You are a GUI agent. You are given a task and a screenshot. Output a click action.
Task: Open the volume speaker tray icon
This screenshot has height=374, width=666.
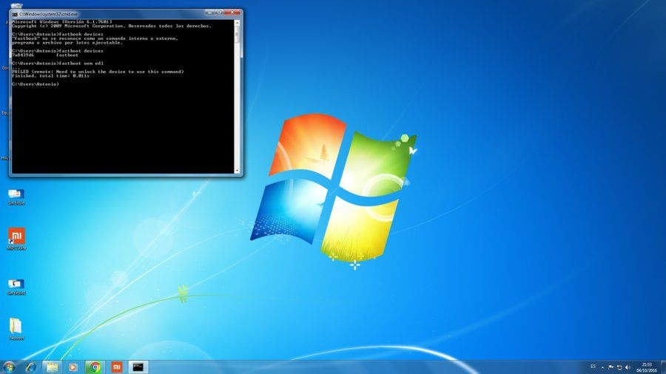(628, 367)
